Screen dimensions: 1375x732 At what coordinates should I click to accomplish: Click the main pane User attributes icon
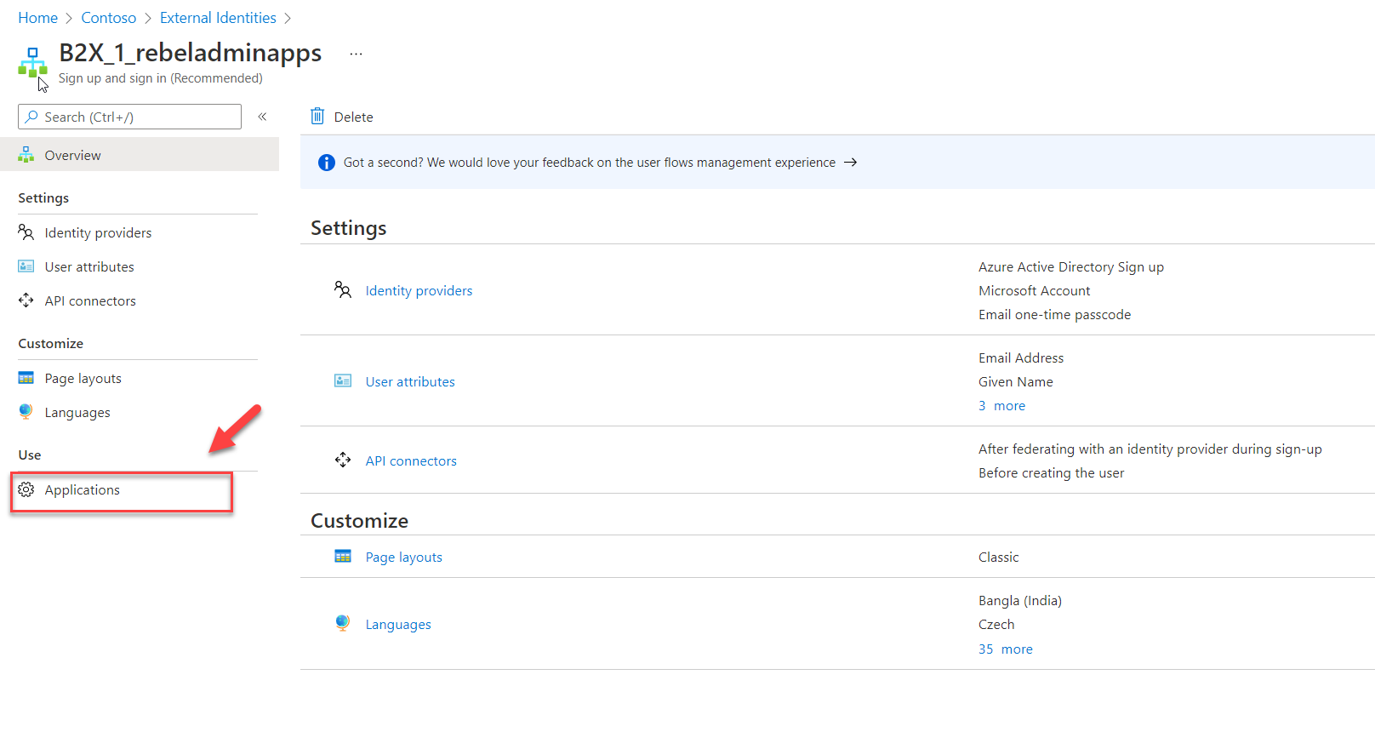click(343, 380)
